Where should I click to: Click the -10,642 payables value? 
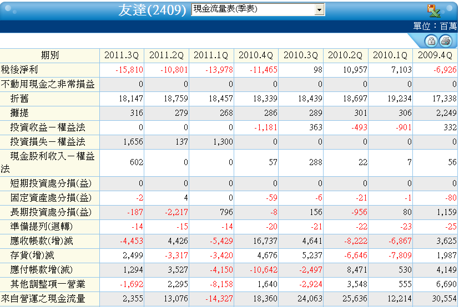point(264,269)
